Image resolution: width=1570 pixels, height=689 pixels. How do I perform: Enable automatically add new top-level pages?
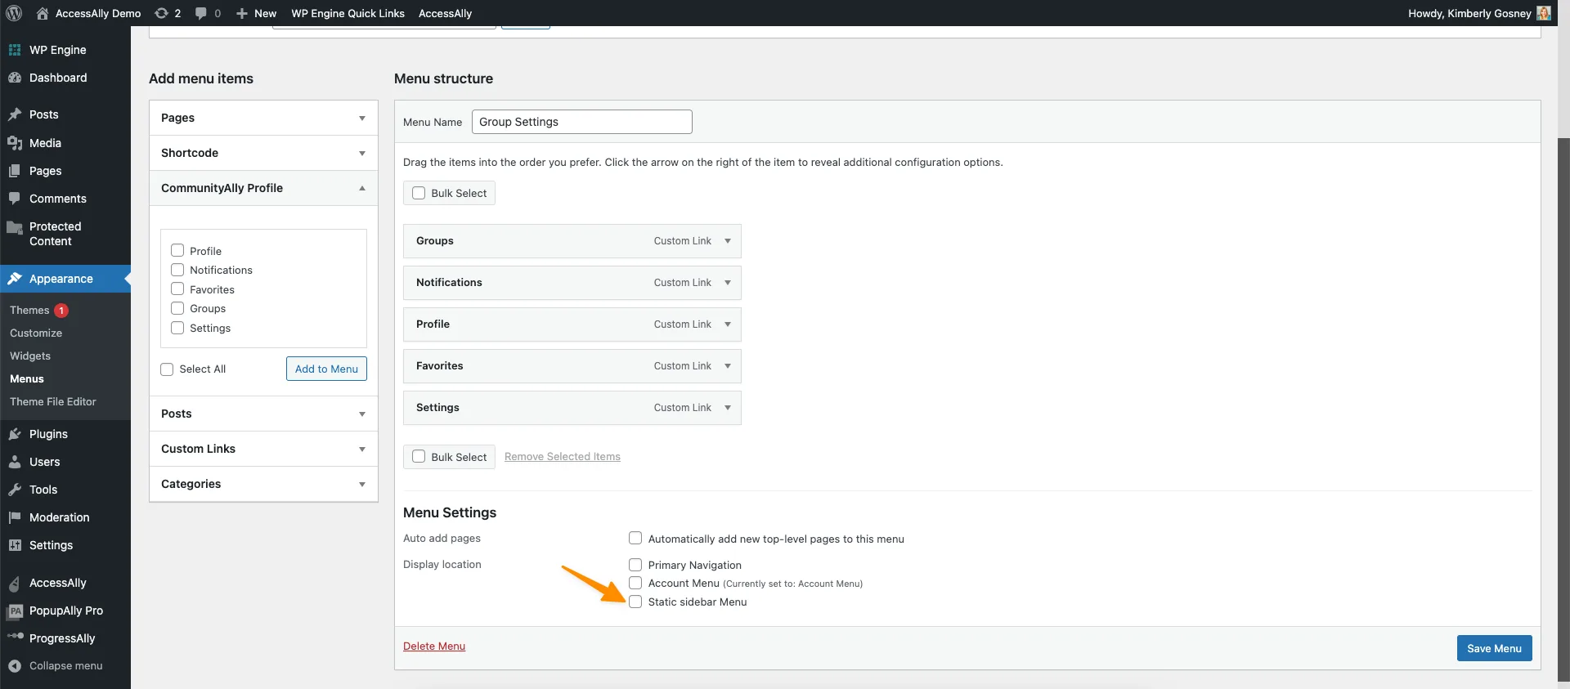(635, 538)
